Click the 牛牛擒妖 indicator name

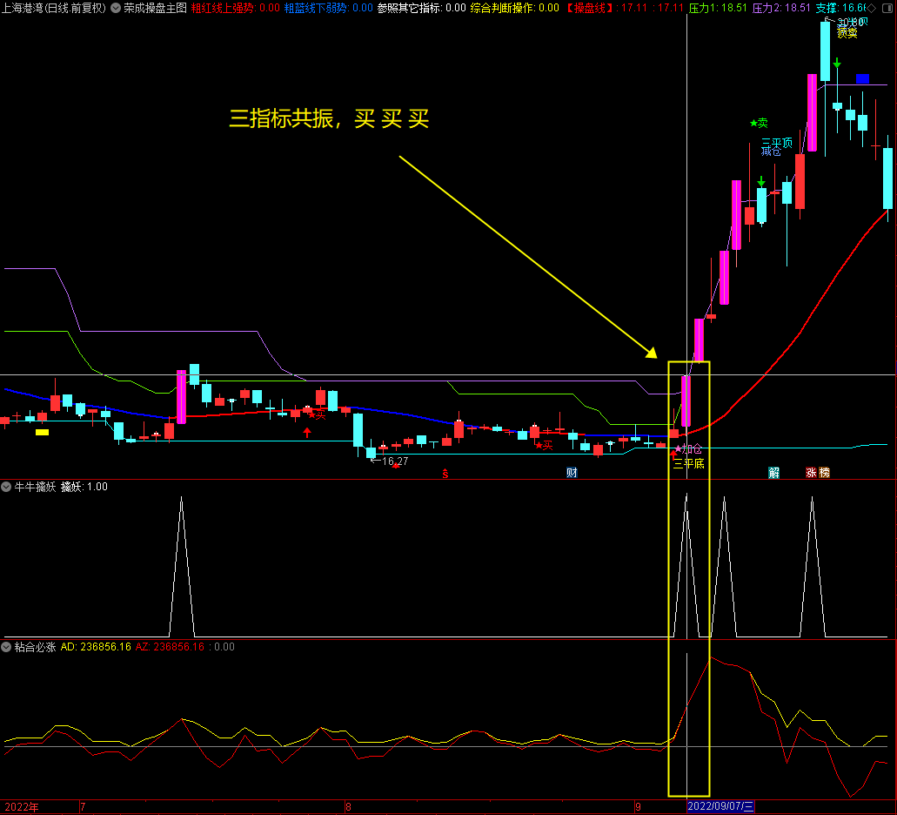[x=35, y=487]
